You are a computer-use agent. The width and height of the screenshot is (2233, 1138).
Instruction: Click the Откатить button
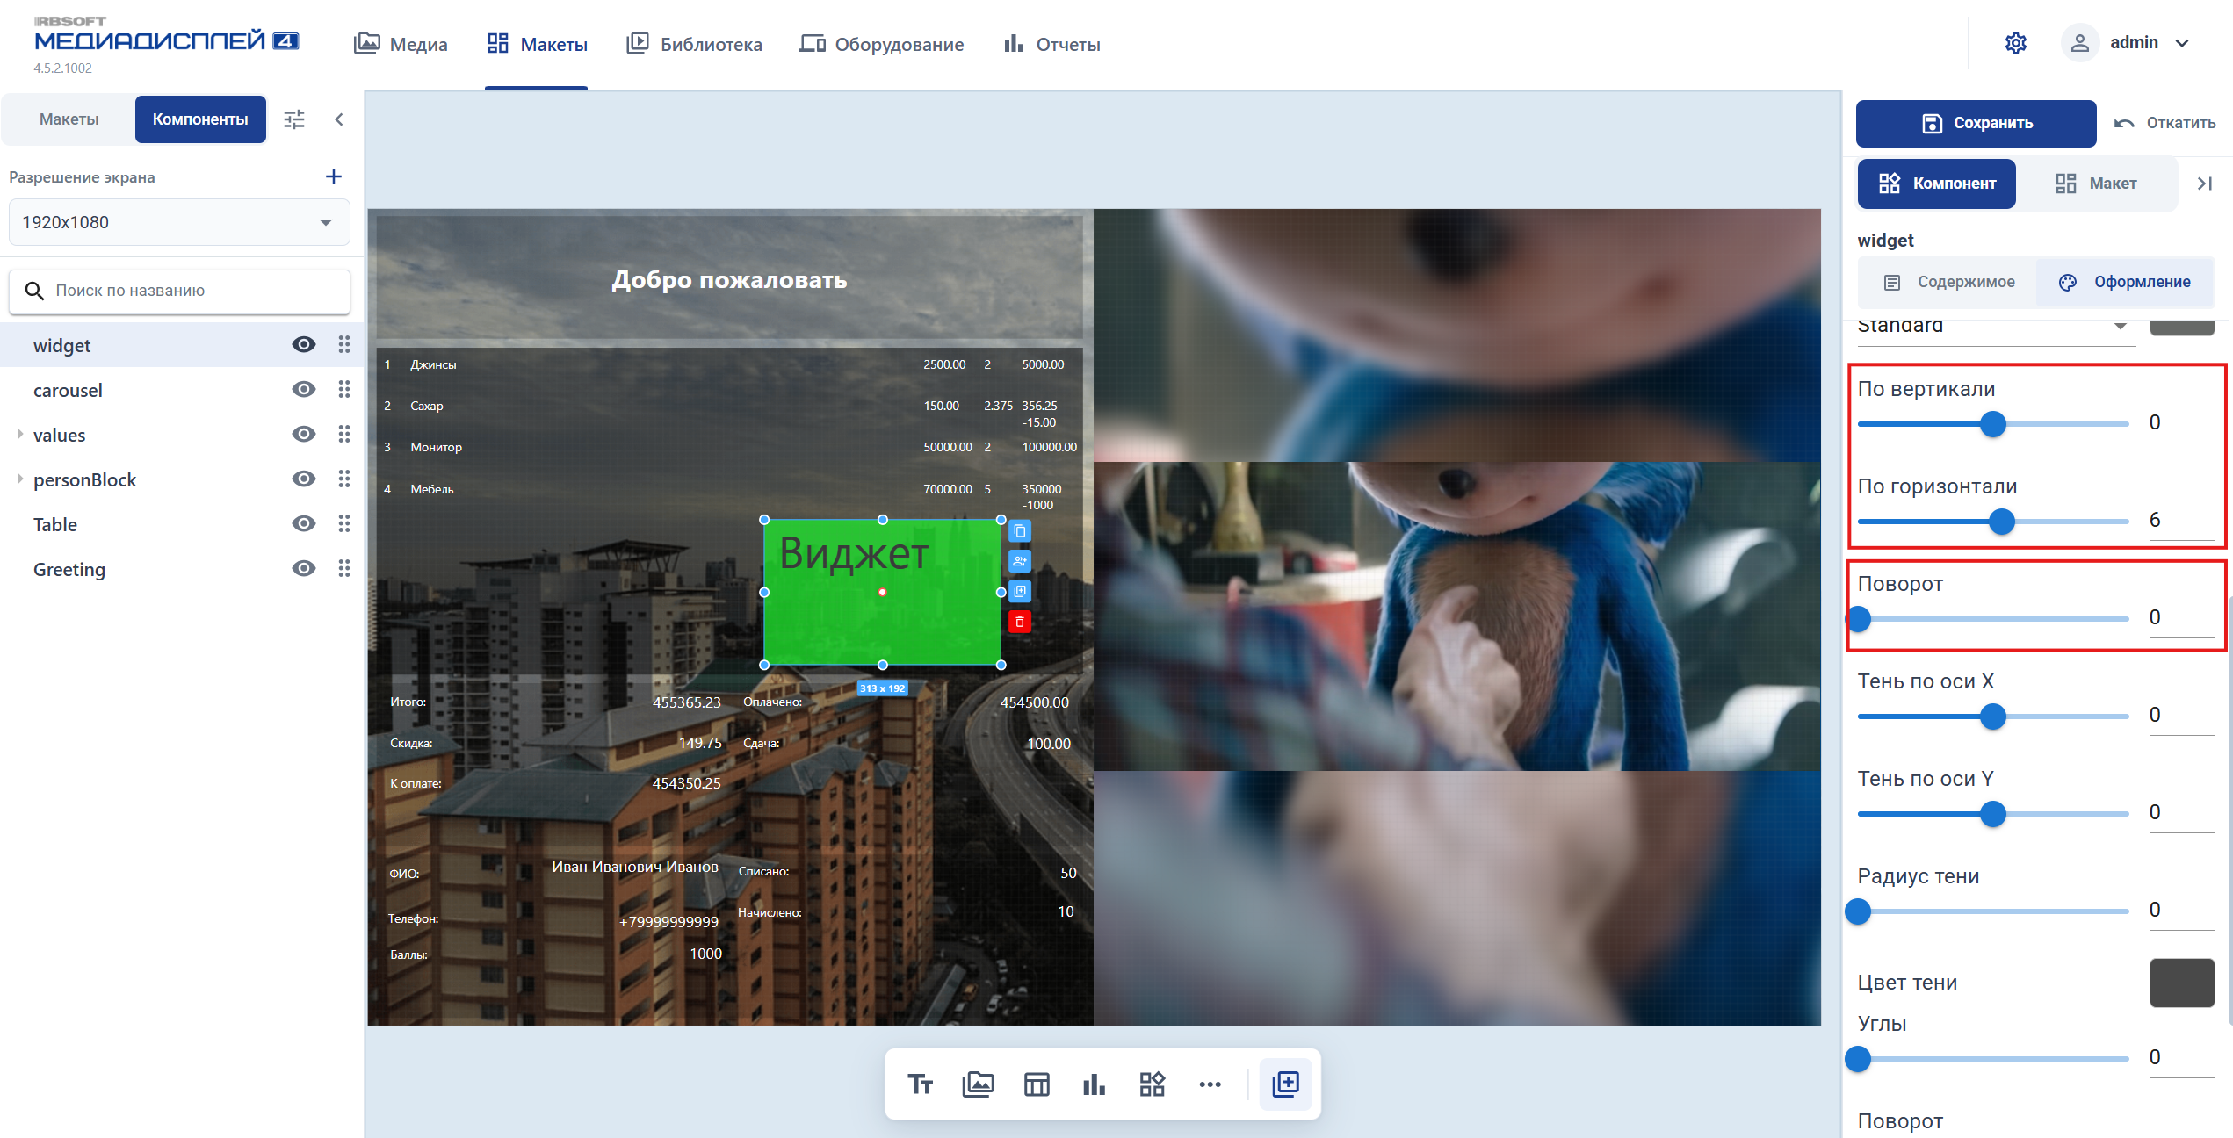pos(2164,123)
